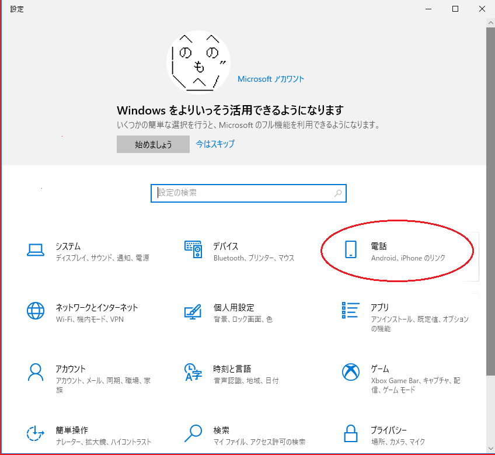Click the 簡単操作 category title
The image size is (495, 455).
tap(72, 430)
